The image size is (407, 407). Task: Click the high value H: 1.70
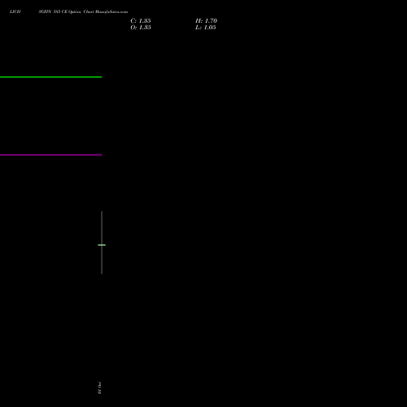click(206, 21)
